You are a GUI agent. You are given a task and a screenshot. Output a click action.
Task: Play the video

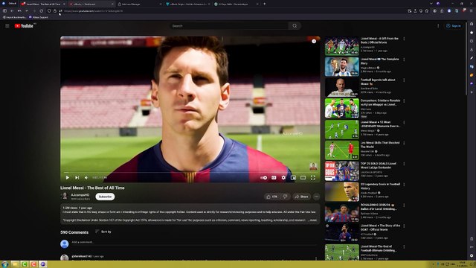68,177
